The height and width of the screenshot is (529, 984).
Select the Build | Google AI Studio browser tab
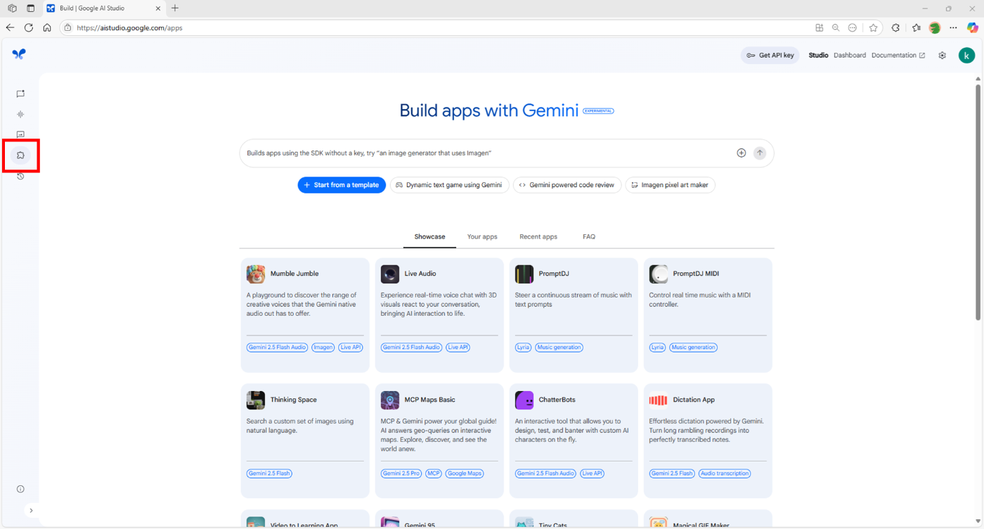(x=103, y=8)
